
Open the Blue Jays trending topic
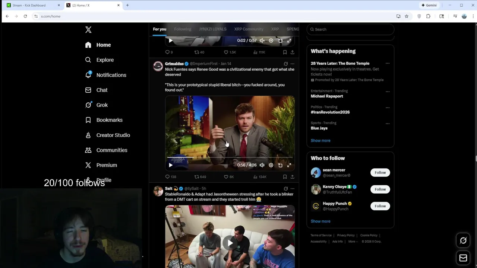click(319, 128)
